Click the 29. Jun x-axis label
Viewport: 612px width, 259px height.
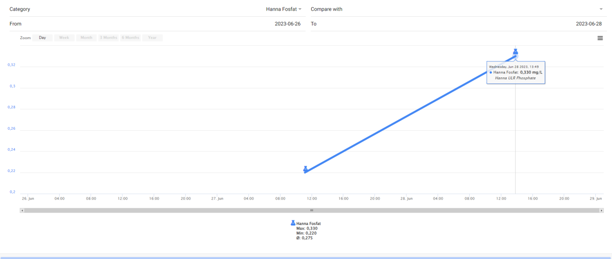click(596, 198)
